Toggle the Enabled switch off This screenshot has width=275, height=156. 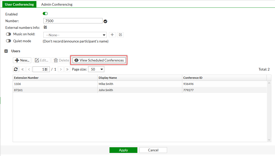pyautogui.click(x=45, y=14)
